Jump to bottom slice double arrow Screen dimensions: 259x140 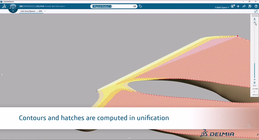[x=254, y=83]
